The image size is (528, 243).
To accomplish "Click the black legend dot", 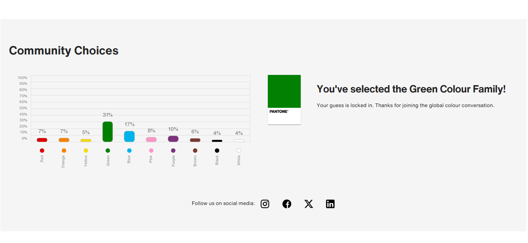I will [x=217, y=151].
